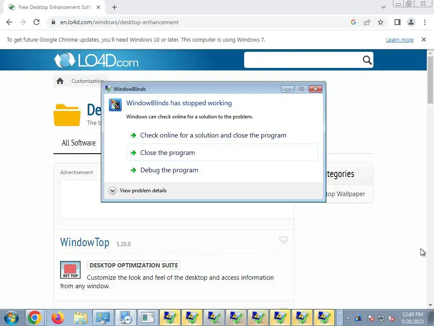434x326 pixels.
Task: Choose Close the program option
Action: [x=222, y=152]
